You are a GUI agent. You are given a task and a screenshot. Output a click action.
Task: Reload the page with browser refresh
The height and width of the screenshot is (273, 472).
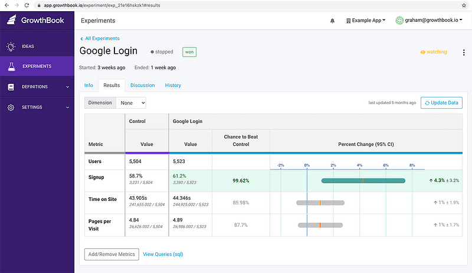tap(27, 5)
